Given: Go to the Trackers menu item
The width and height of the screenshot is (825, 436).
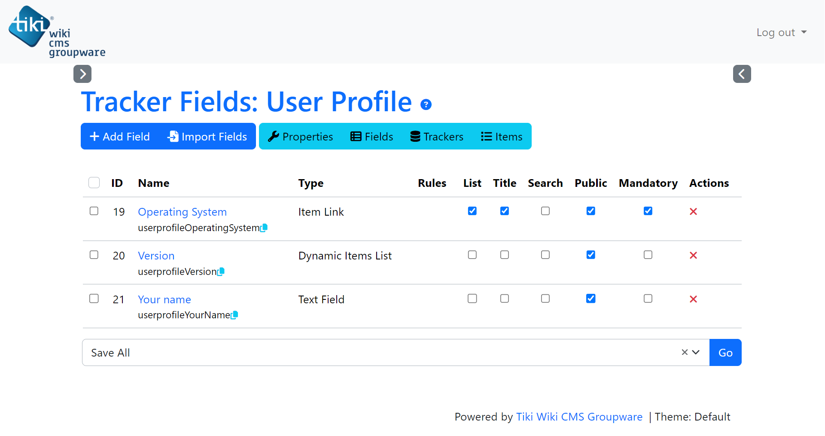Looking at the screenshot, I should coord(436,137).
